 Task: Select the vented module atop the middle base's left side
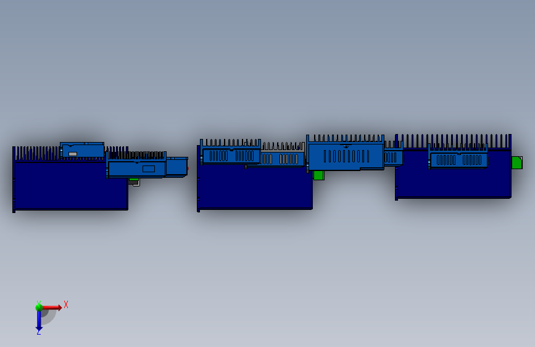click(231, 156)
